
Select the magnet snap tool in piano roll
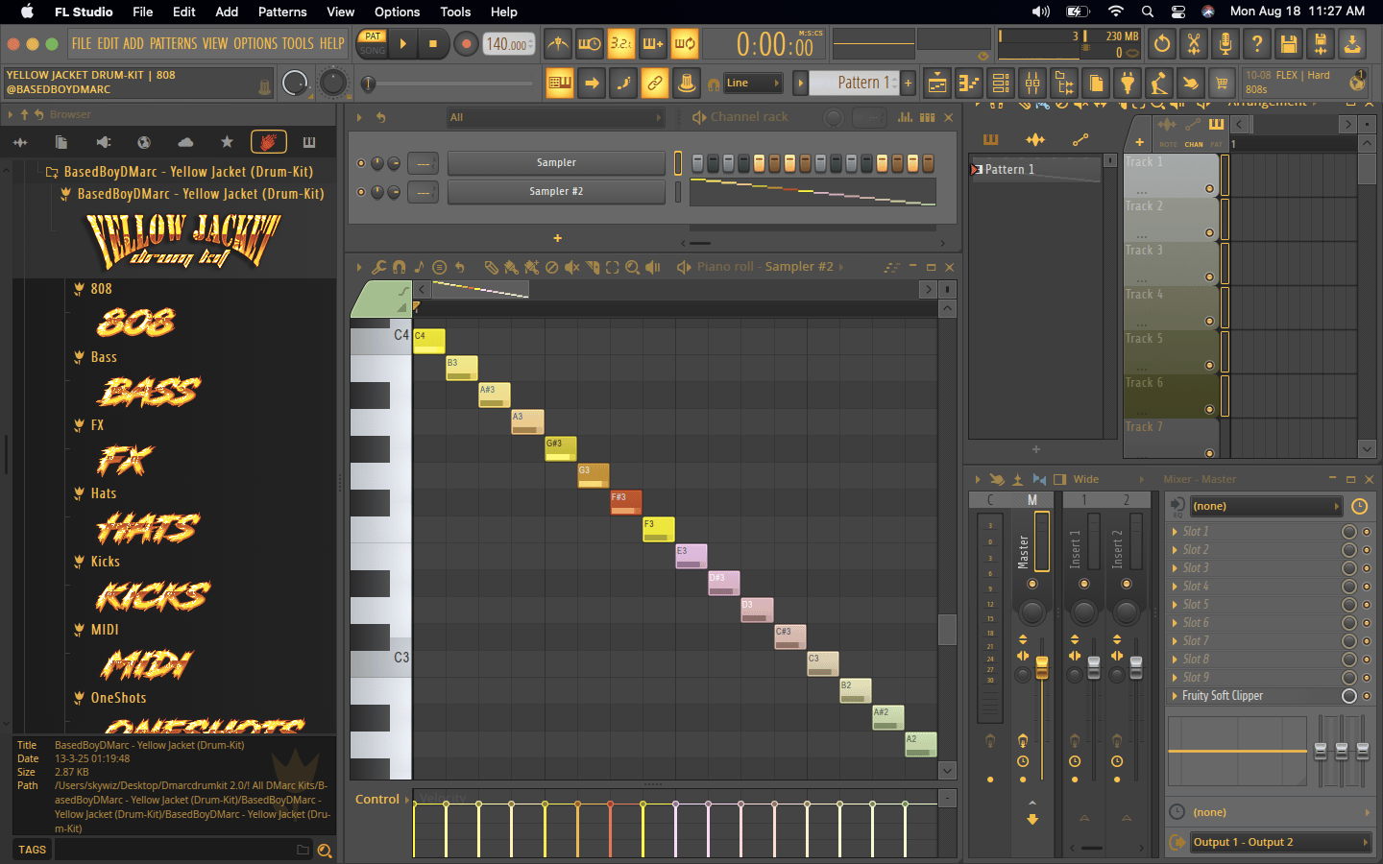[x=399, y=268]
